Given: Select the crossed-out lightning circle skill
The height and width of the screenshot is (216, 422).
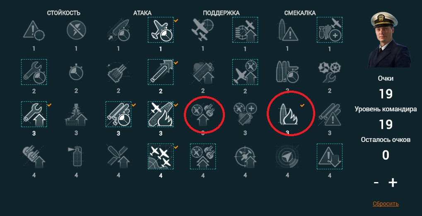Looking at the screenshot, I should (76, 30).
